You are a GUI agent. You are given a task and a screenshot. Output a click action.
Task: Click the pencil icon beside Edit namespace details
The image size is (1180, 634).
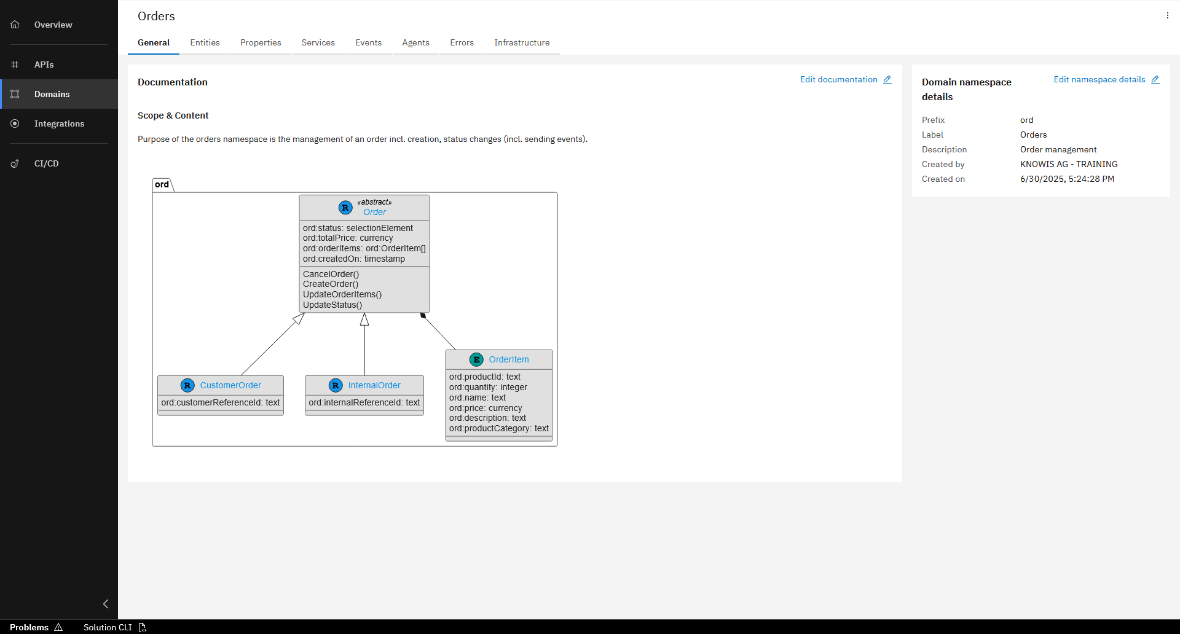point(1156,79)
